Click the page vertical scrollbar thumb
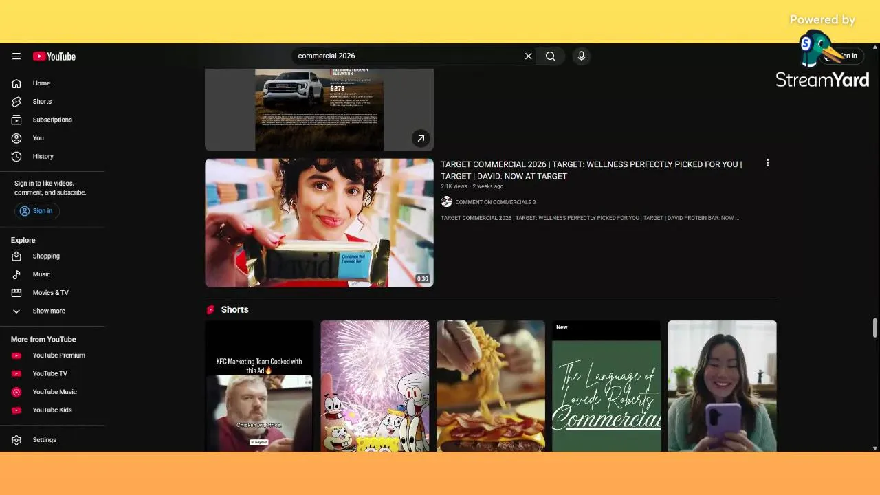 pos(875,328)
